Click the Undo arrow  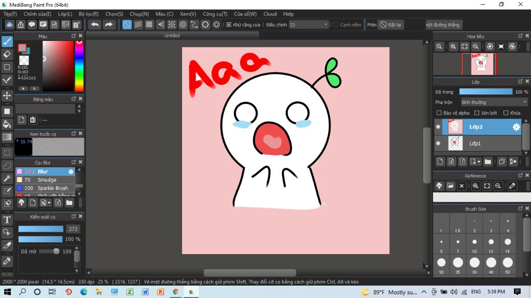click(x=95, y=25)
